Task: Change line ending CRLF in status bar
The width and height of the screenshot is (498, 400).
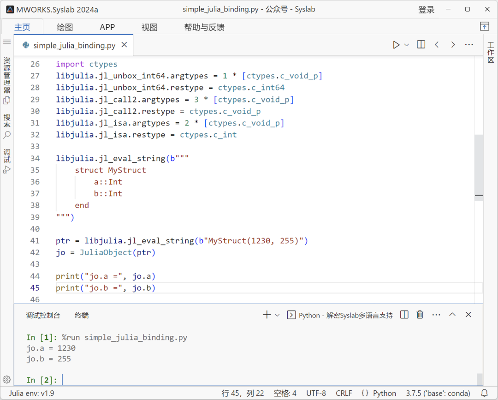Action: pyautogui.click(x=344, y=394)
